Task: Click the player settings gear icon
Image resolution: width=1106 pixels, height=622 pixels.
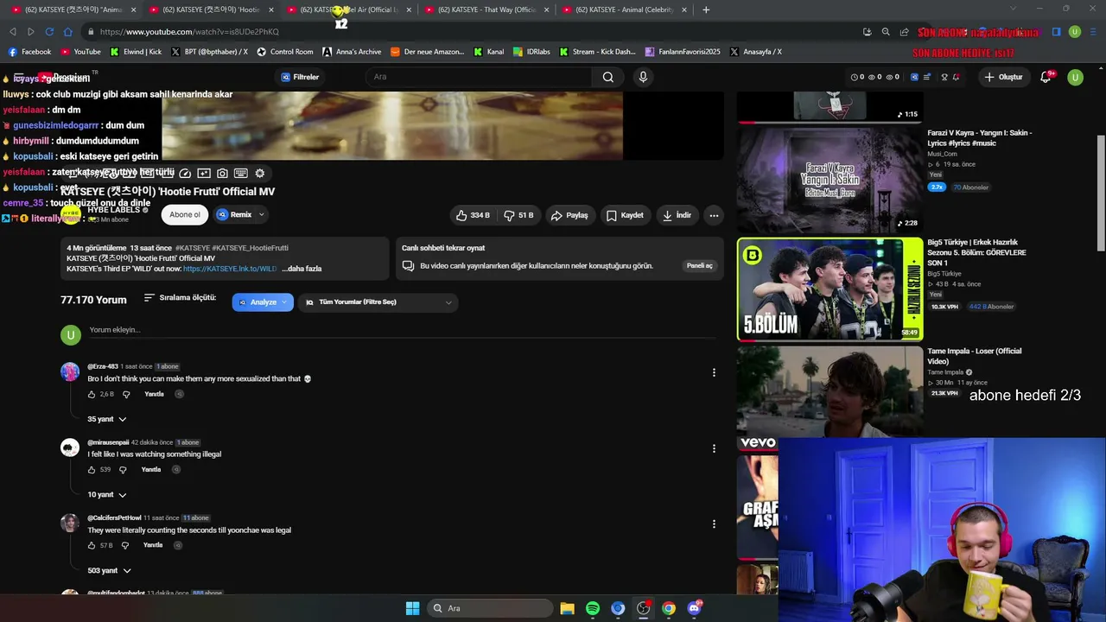Action: (x=259, y=173)
